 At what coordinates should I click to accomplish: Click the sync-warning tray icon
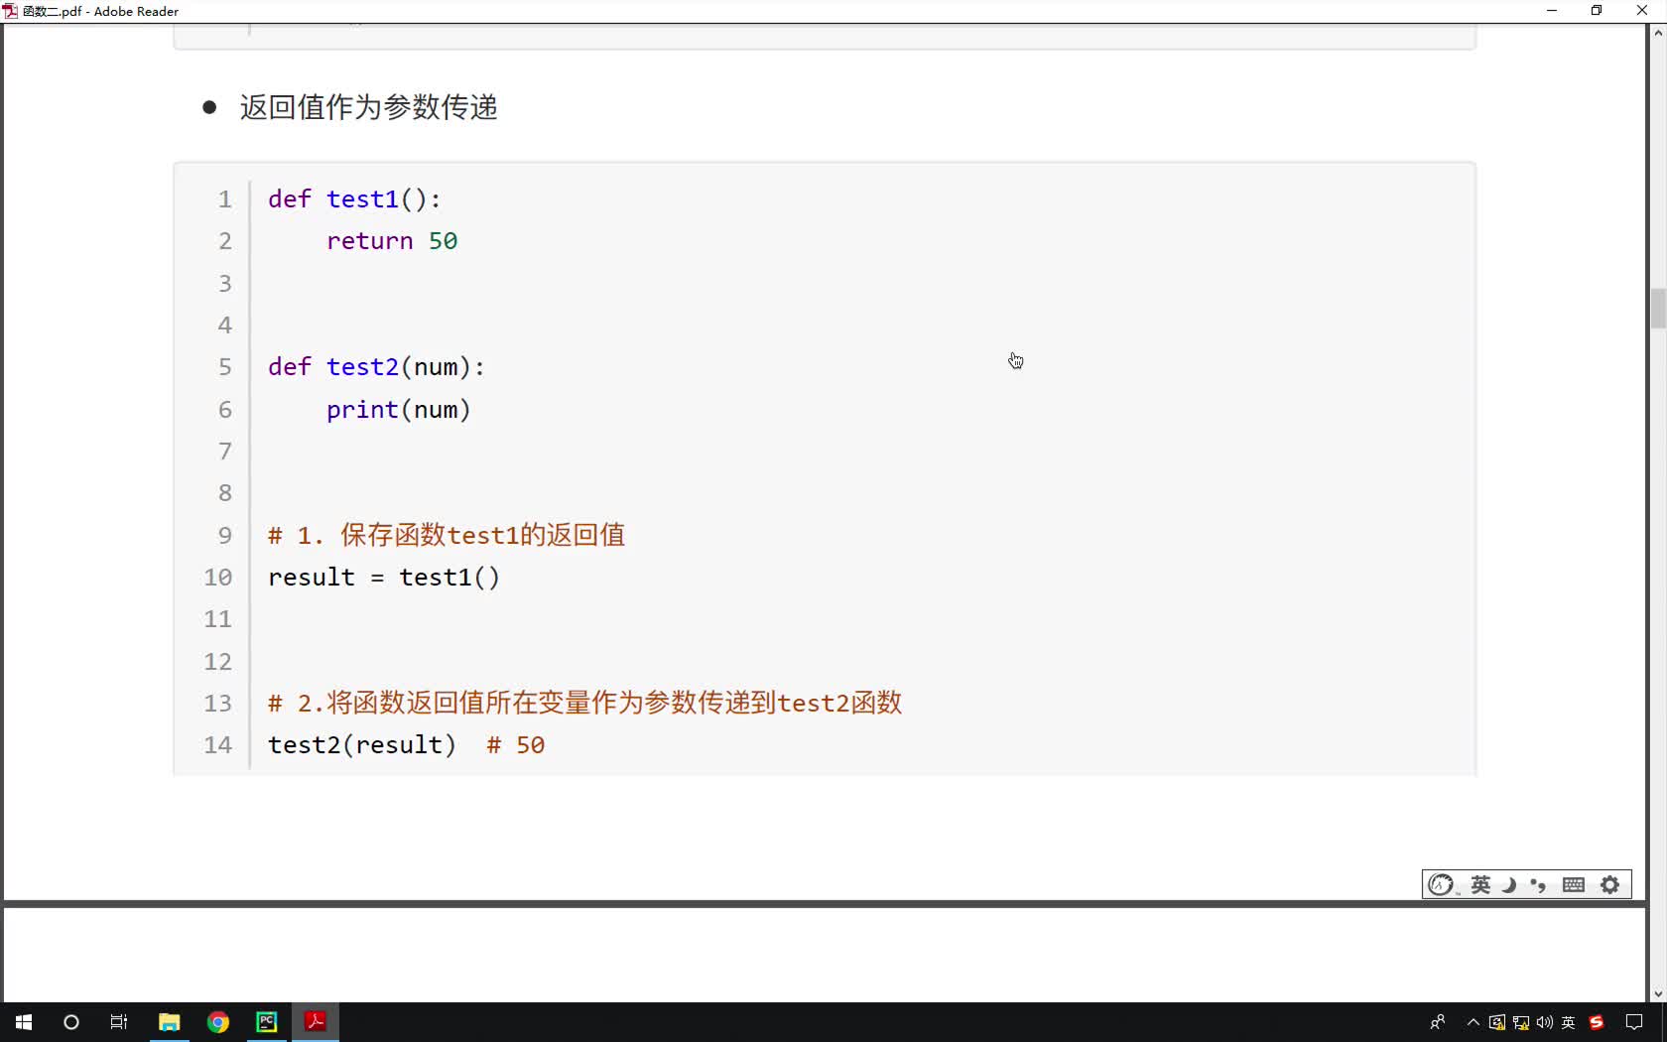1496,1022
